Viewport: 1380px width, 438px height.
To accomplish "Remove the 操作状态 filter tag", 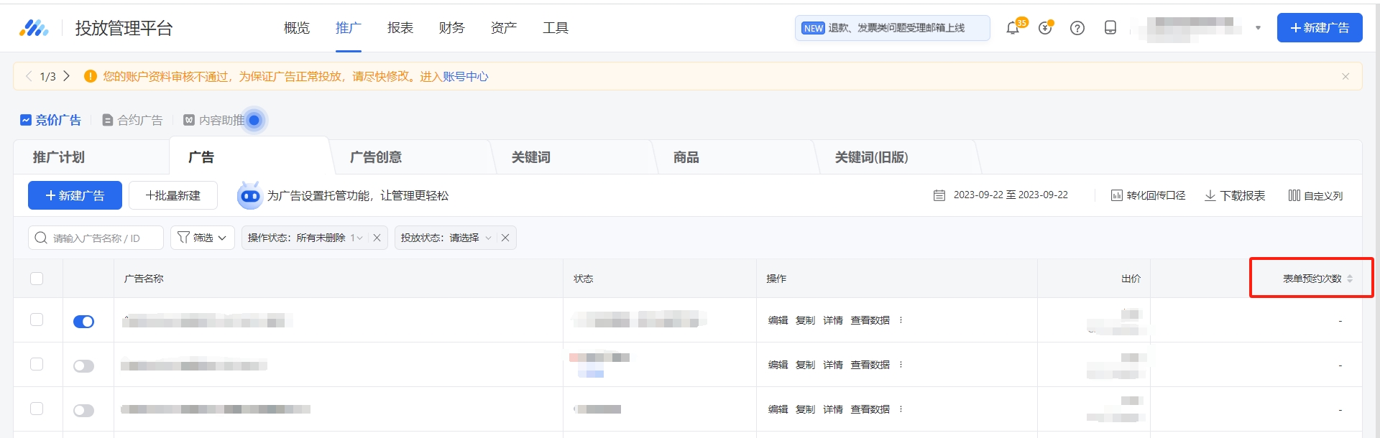I will 377,238.
